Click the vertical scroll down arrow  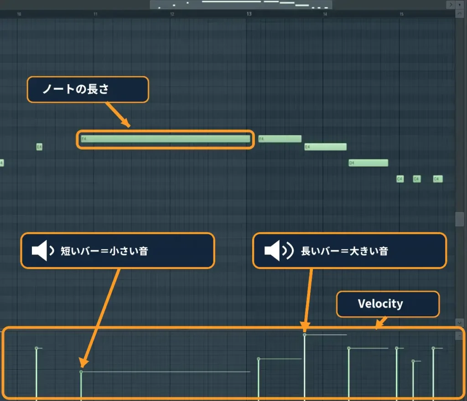click(x=460, y=322)
